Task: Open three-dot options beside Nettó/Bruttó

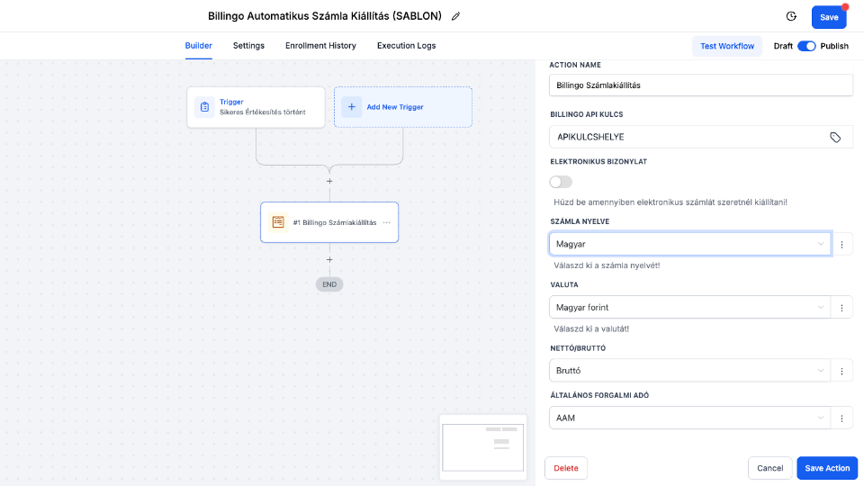Action: (x=842, y=371)
